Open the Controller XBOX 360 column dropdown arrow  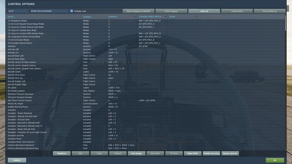click(166, 17)
